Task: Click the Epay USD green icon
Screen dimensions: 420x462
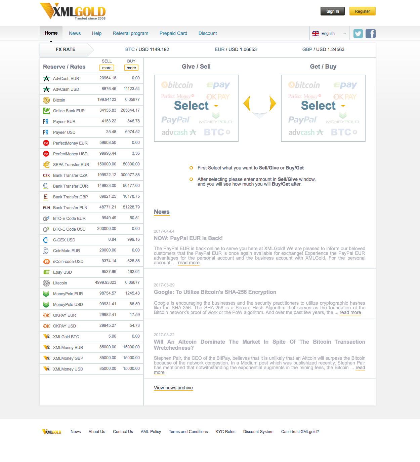Action: tap(46, 272)
